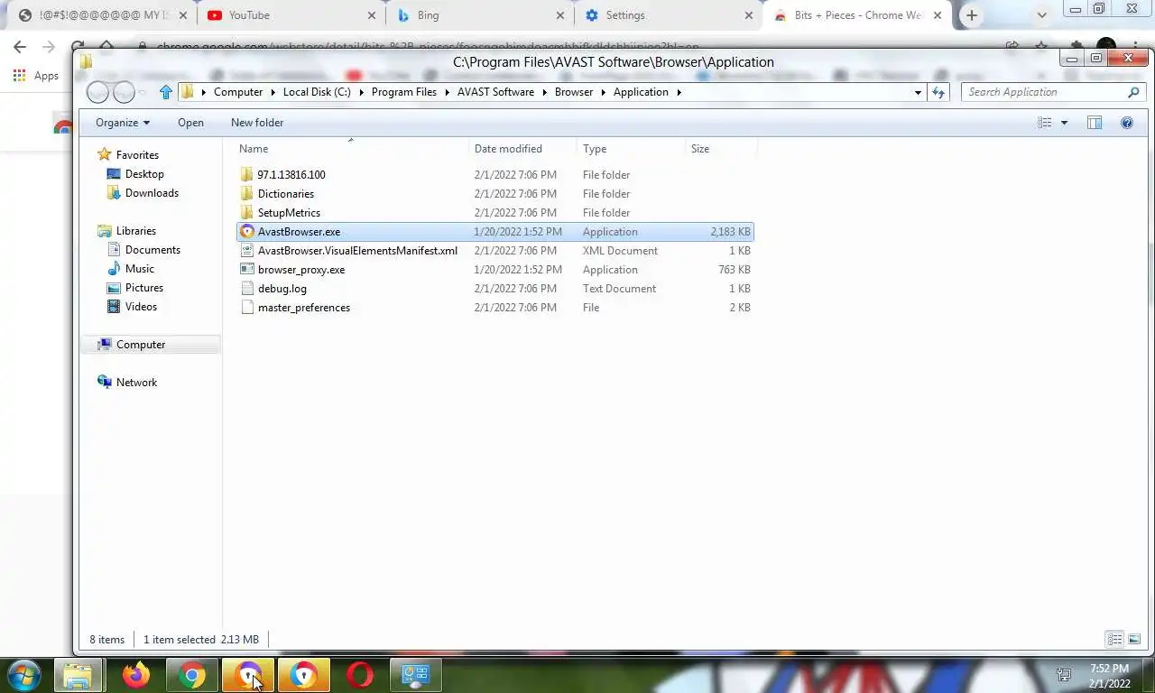Open Pictures library in navigation pane
The image size is (1155, 693).
(144, 288)
